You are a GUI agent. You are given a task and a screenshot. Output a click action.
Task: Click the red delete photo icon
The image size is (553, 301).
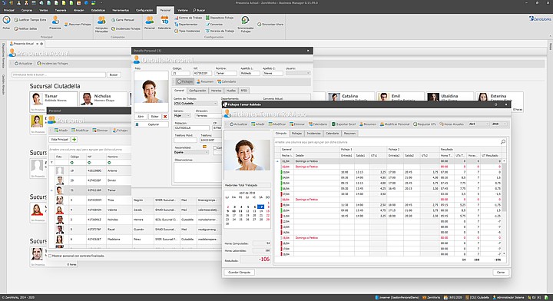coord(165,116)
